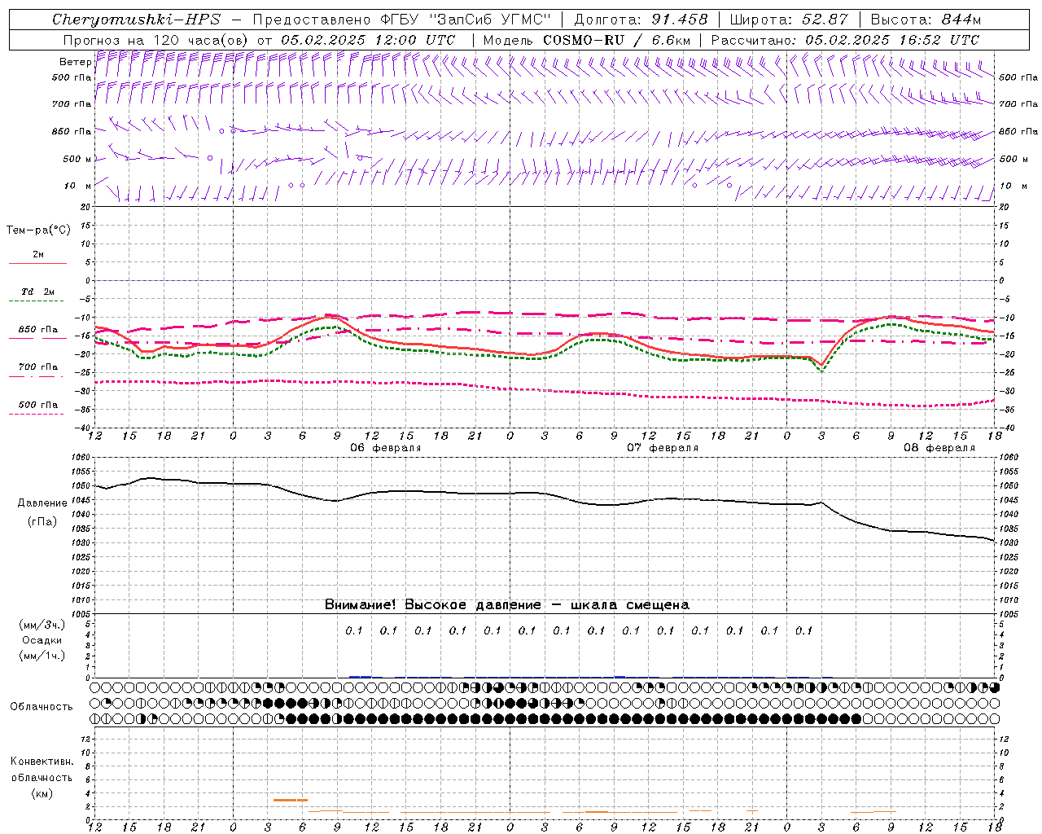Click the 20 tick atop left temperature axis
The image size is (1042, 834).
point(86,207)
